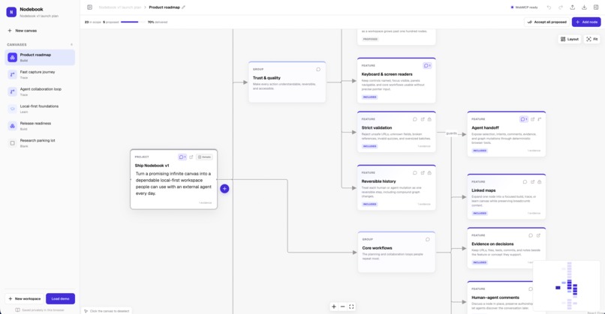The image size is (605, 314).
Task: Click the comment icon on Core workflows group
Action: tap(428, 239)
